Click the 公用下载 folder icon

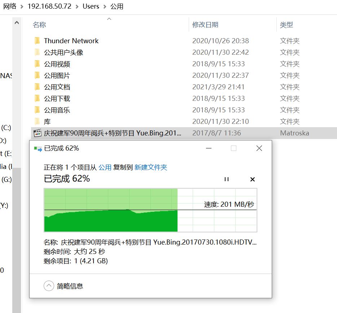coord(37,98)
